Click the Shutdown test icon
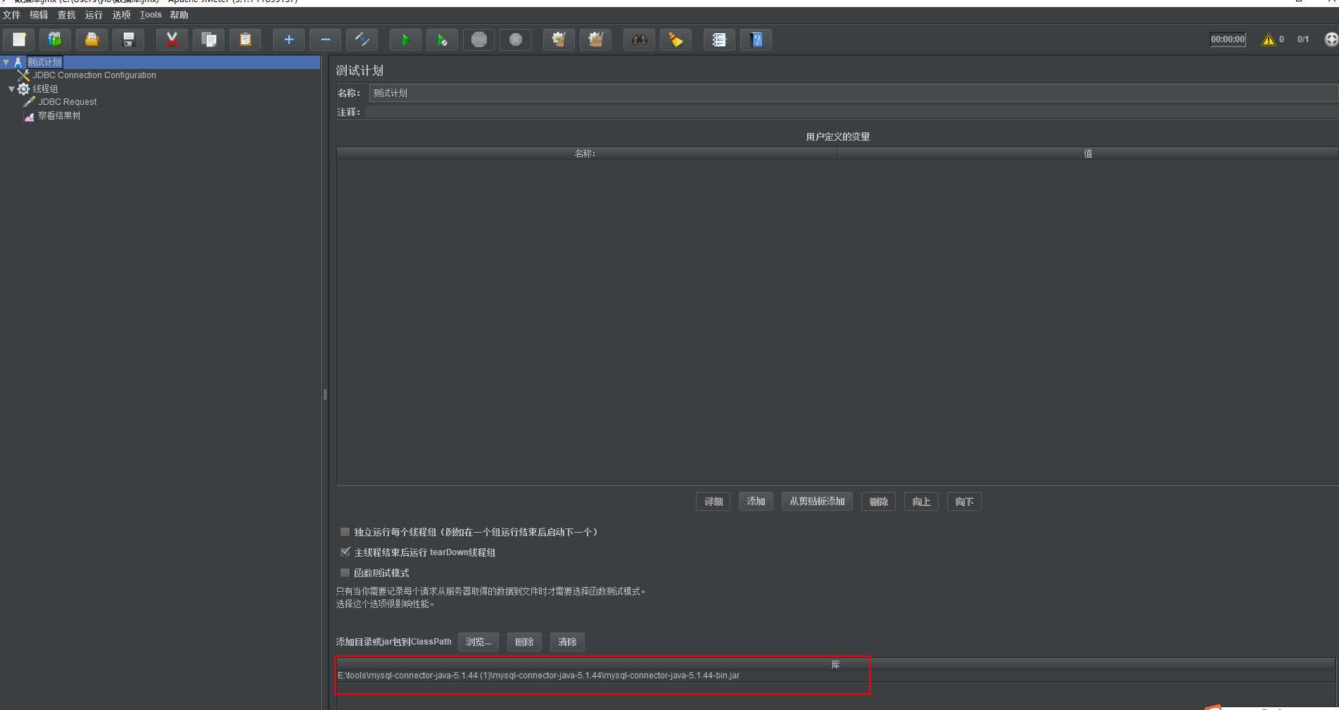Screen dimensions: 1339x710 click(515, 40)
